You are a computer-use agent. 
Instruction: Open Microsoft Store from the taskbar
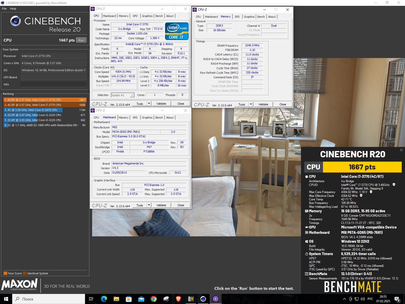(129, 299)
